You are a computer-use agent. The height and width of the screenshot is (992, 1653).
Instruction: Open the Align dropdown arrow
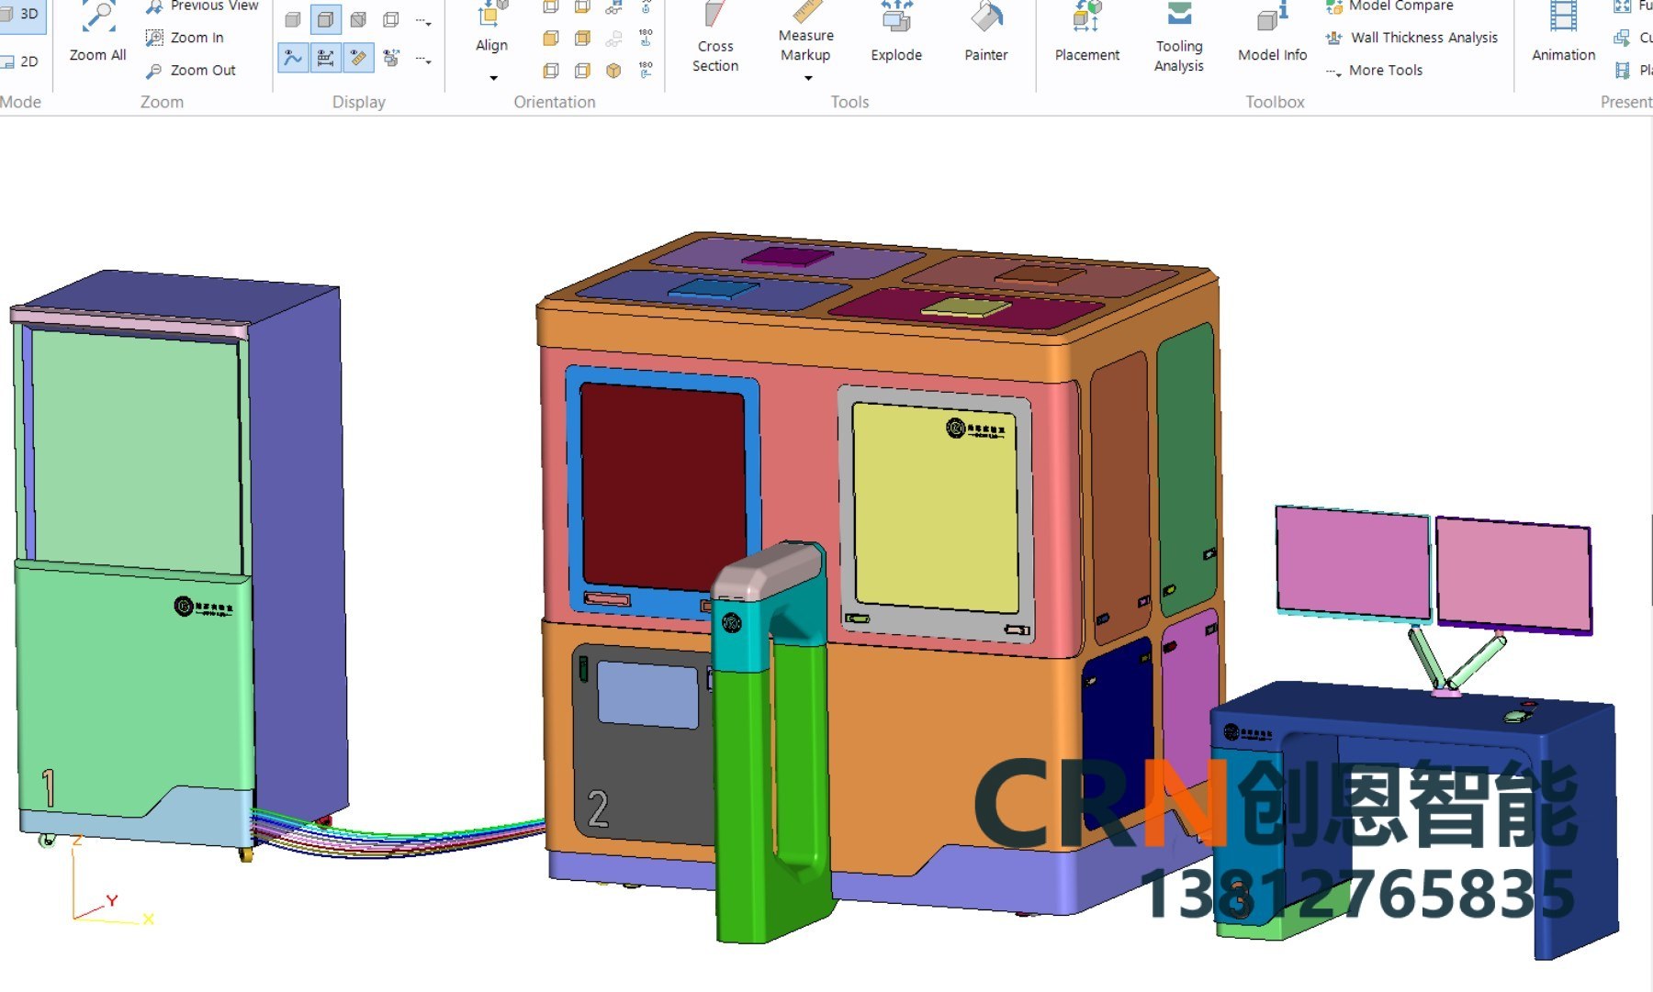[x=493, y=78]
